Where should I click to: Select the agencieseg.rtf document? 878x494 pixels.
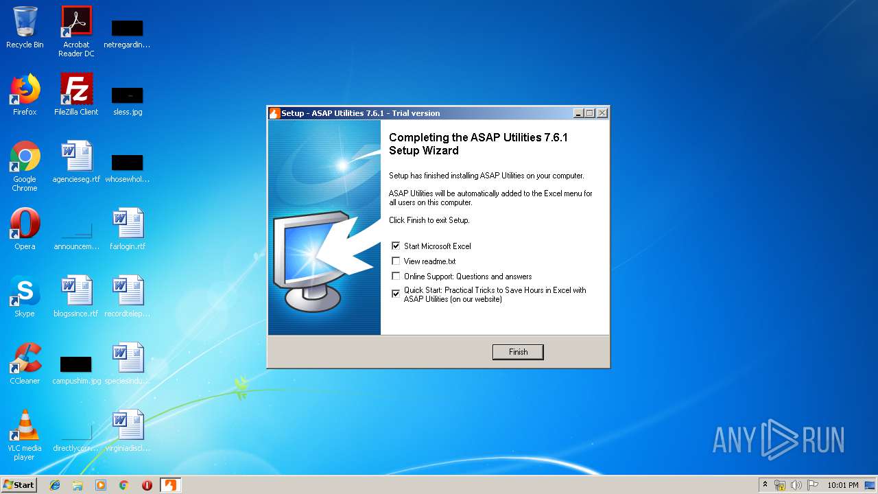point(76,162)
